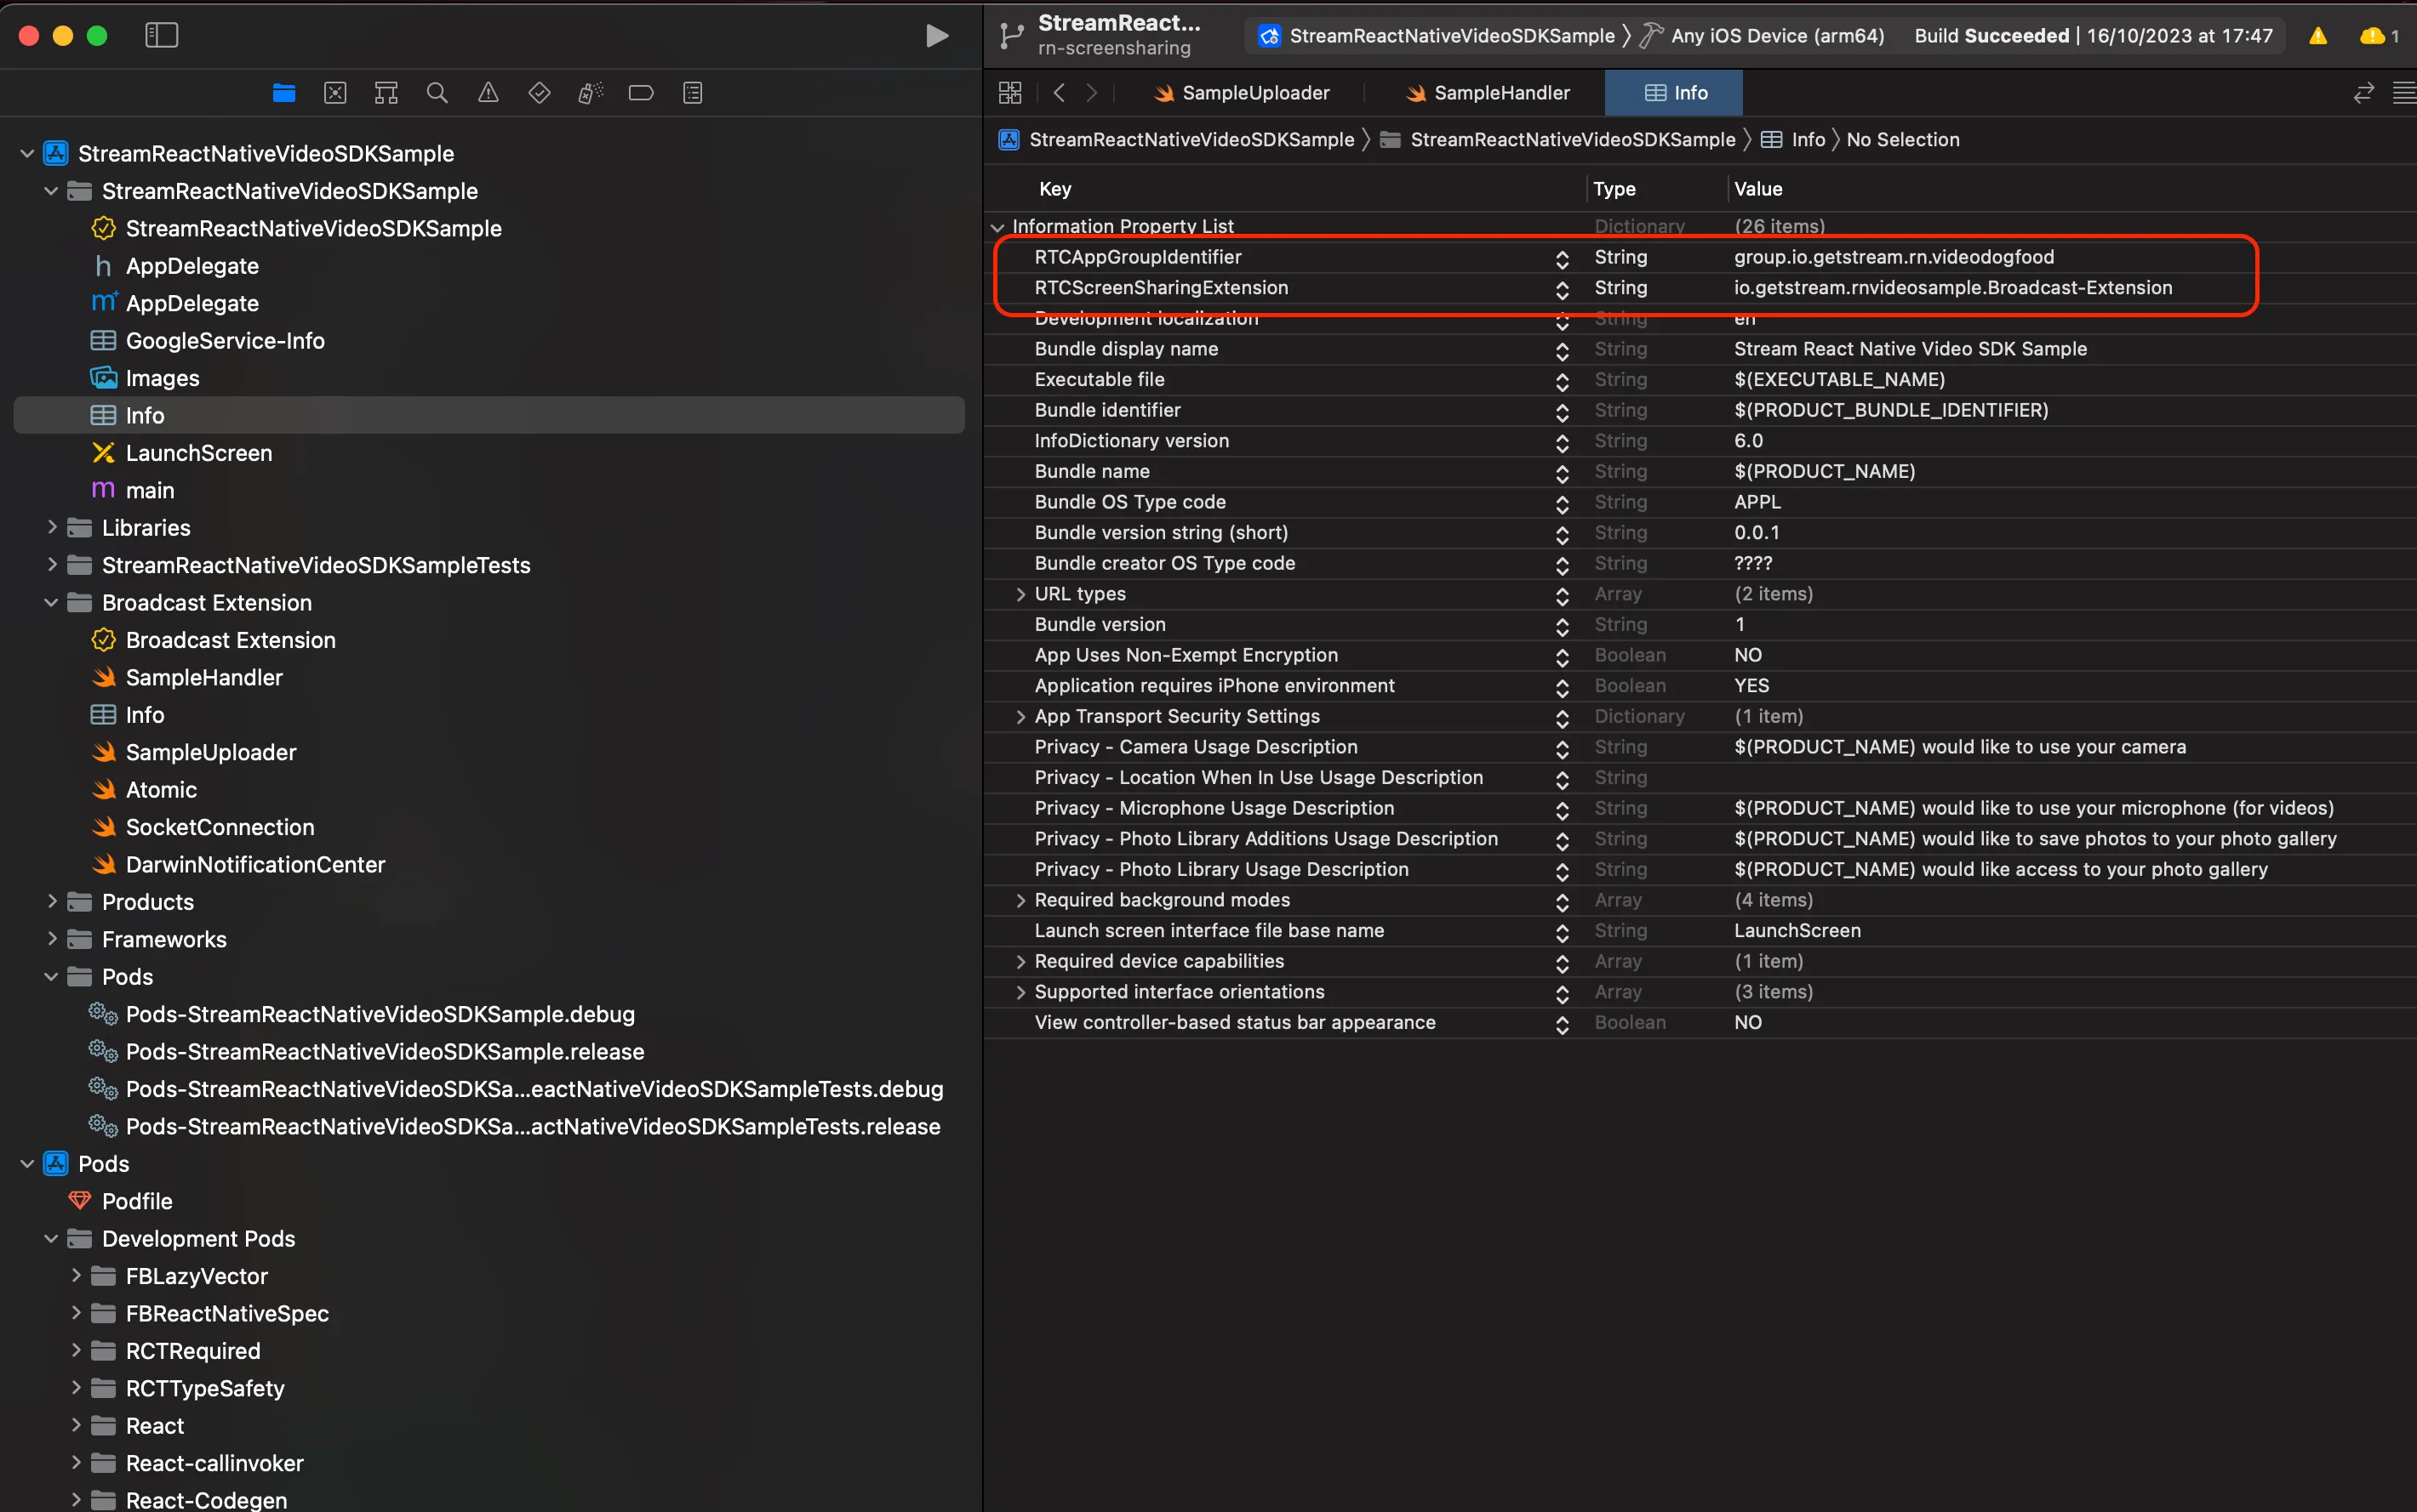Open the Issue navigator warning triangle
2417x1512 pixels.
click(489, 92)
